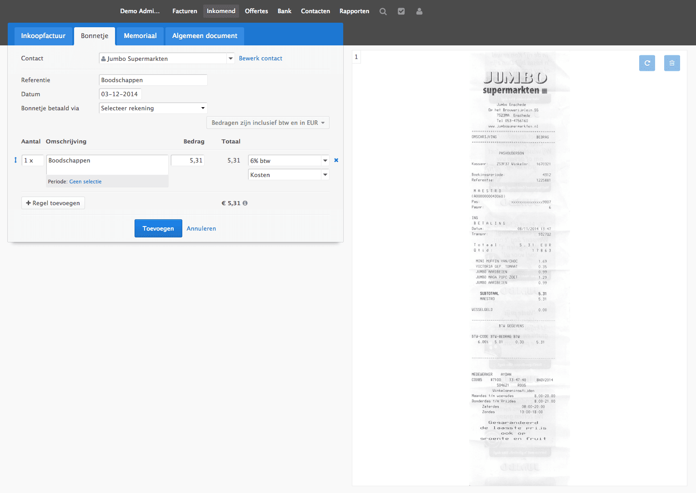The width and height of the screenshot is (696, 493).
Task: Focus the Aantal field showing '1 x'
Action: pyautogui.click(x=33, y=160)
